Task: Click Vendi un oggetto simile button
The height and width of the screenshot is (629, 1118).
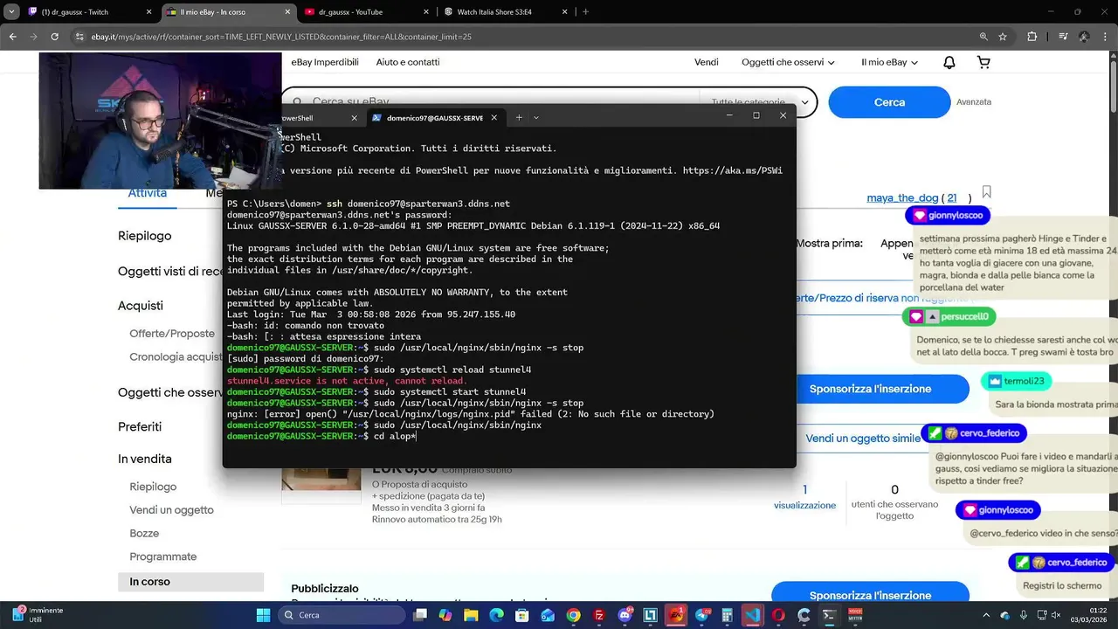Action: point(863,439)
